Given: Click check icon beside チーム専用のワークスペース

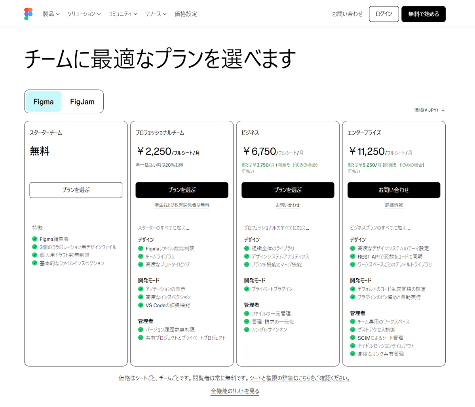Looking at the screenshot, I should coord(353,321).
